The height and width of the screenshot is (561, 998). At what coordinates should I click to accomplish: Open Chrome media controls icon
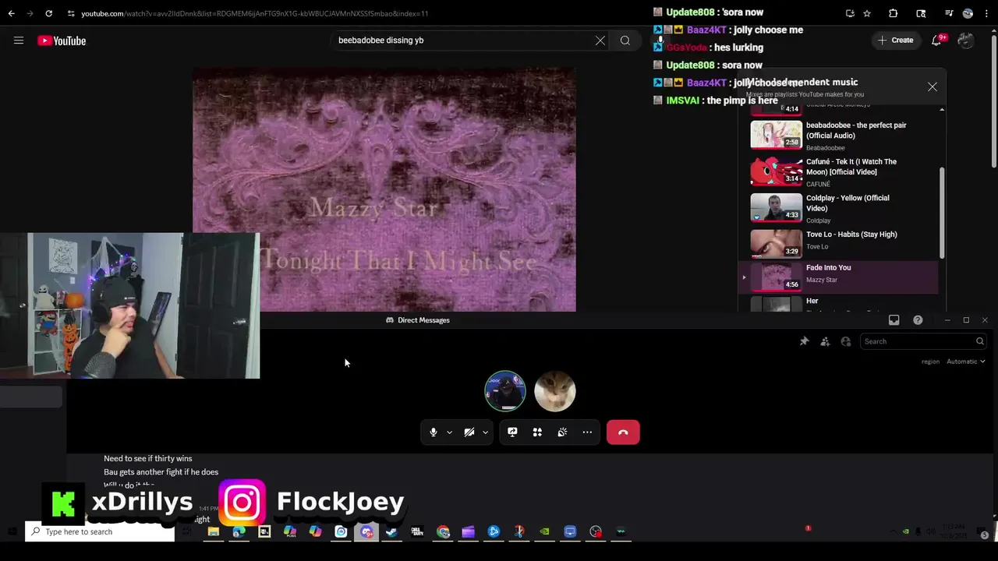click(949, 13)
